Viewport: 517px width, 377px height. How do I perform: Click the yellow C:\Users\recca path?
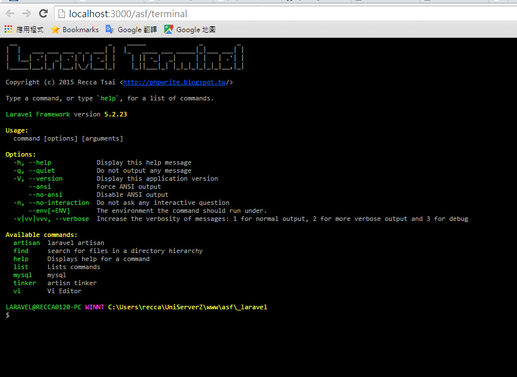point(188,307)
